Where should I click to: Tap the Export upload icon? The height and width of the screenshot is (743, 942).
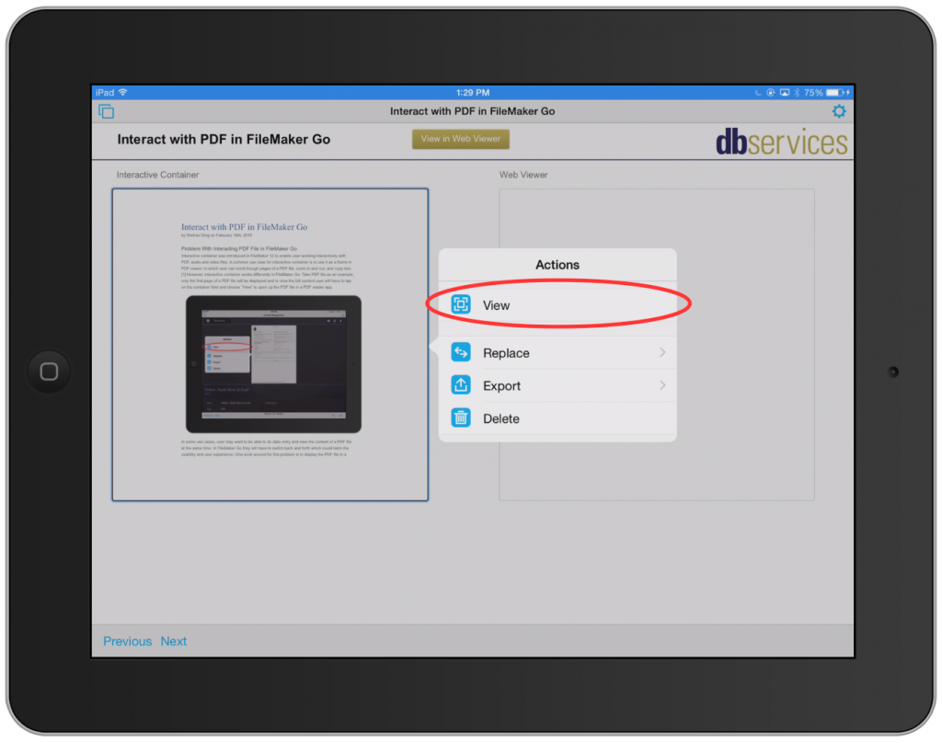[460, 385]
